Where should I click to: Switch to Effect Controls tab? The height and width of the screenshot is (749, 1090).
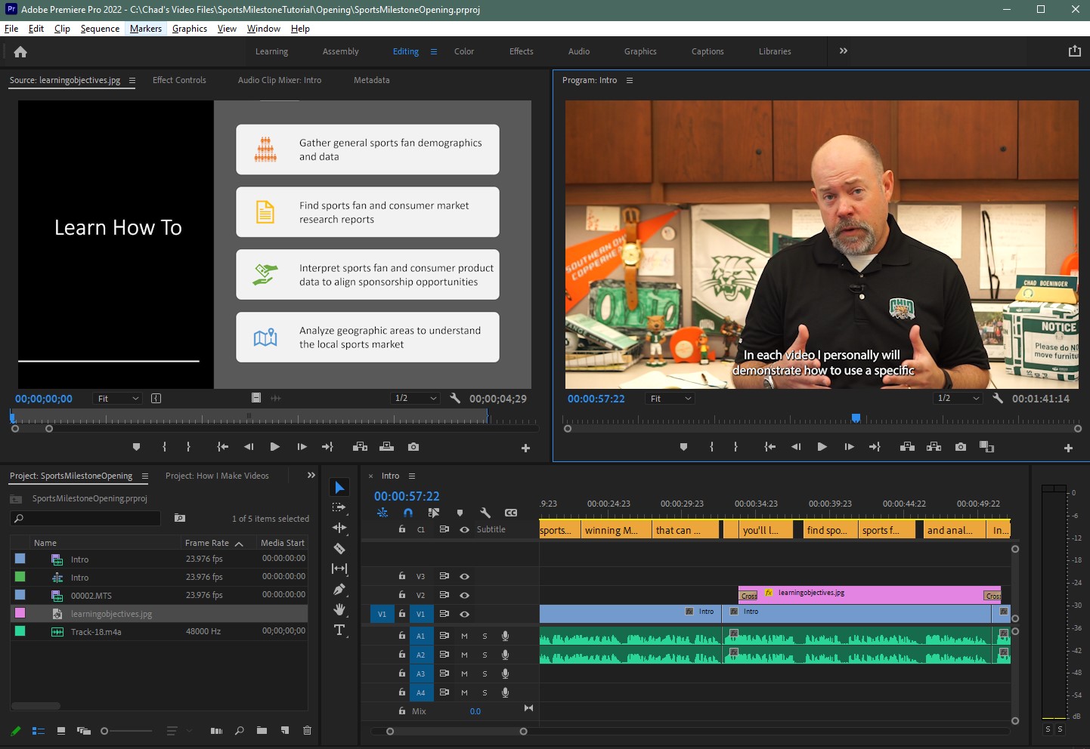pos(179,80)
